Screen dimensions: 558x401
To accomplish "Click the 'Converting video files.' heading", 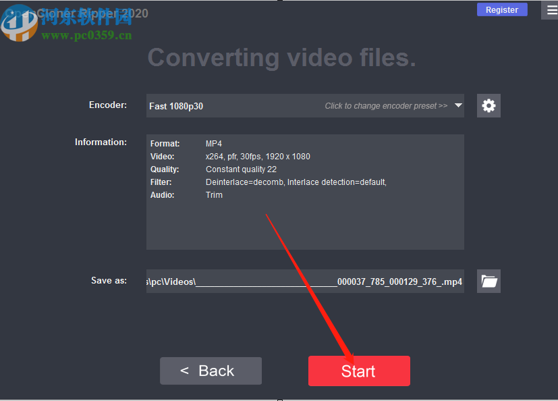I will tap(282, 57).
